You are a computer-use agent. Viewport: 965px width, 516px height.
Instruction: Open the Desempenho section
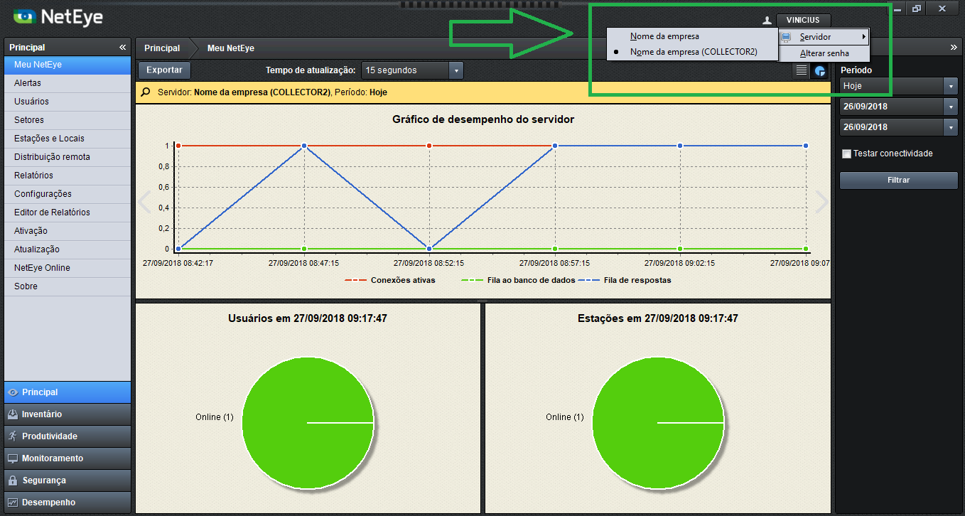68,502
